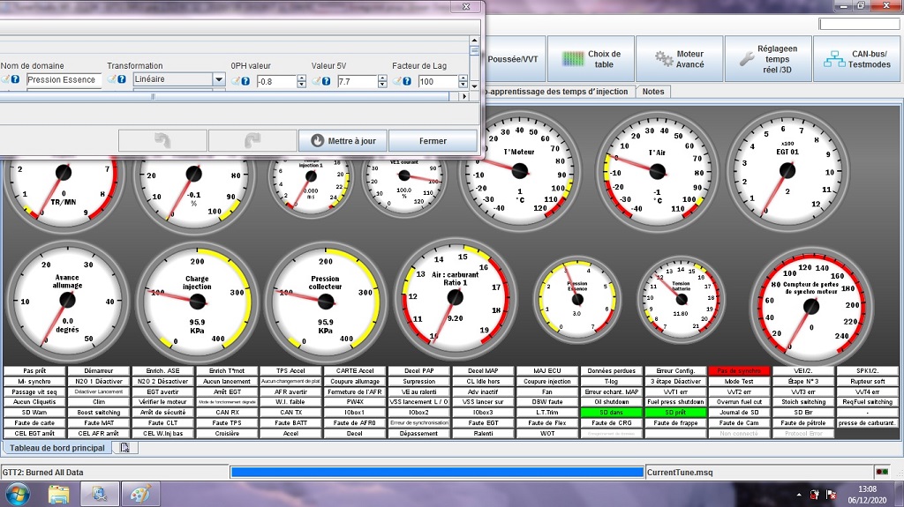Click the Nom de domaine text field

(x=64, y=80)
